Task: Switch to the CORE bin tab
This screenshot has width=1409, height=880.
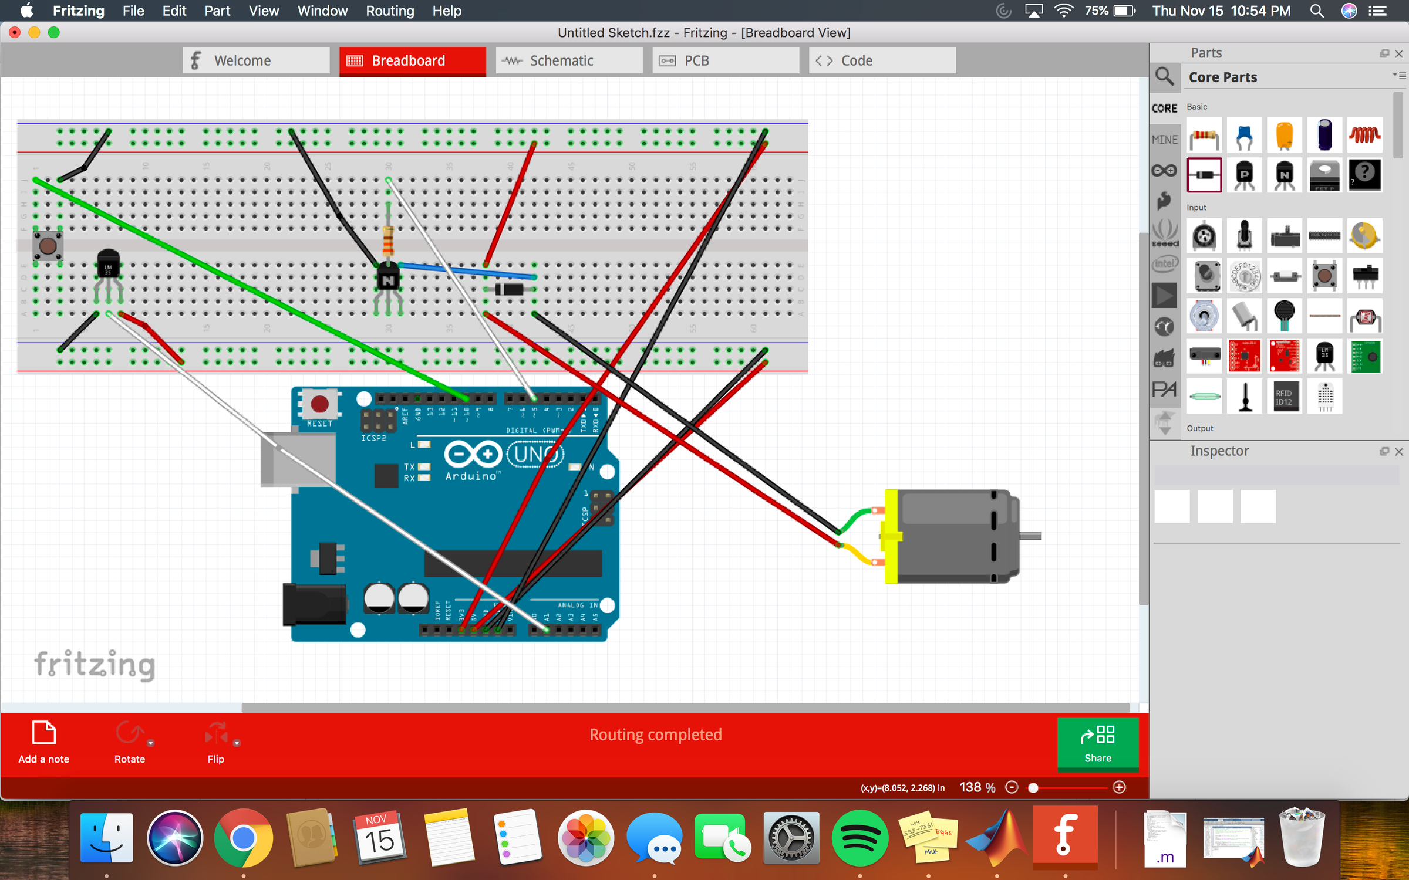Action: click(x=1165, y=107)
